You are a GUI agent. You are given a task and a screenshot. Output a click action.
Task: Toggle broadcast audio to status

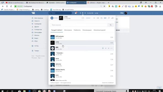tap(105, 18)
